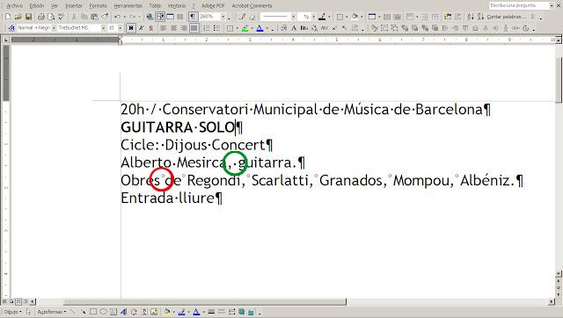Open the Herramientas menu
Image resolution: width=563 pixels, height=318 pixels.
[x=128, y=6]
